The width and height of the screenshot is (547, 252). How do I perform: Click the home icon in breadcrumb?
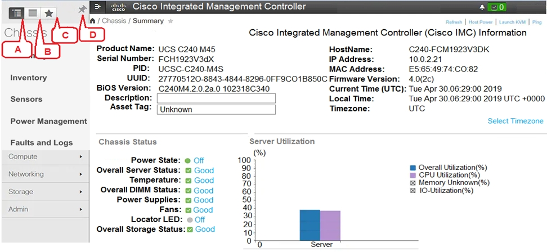[93, 21]
